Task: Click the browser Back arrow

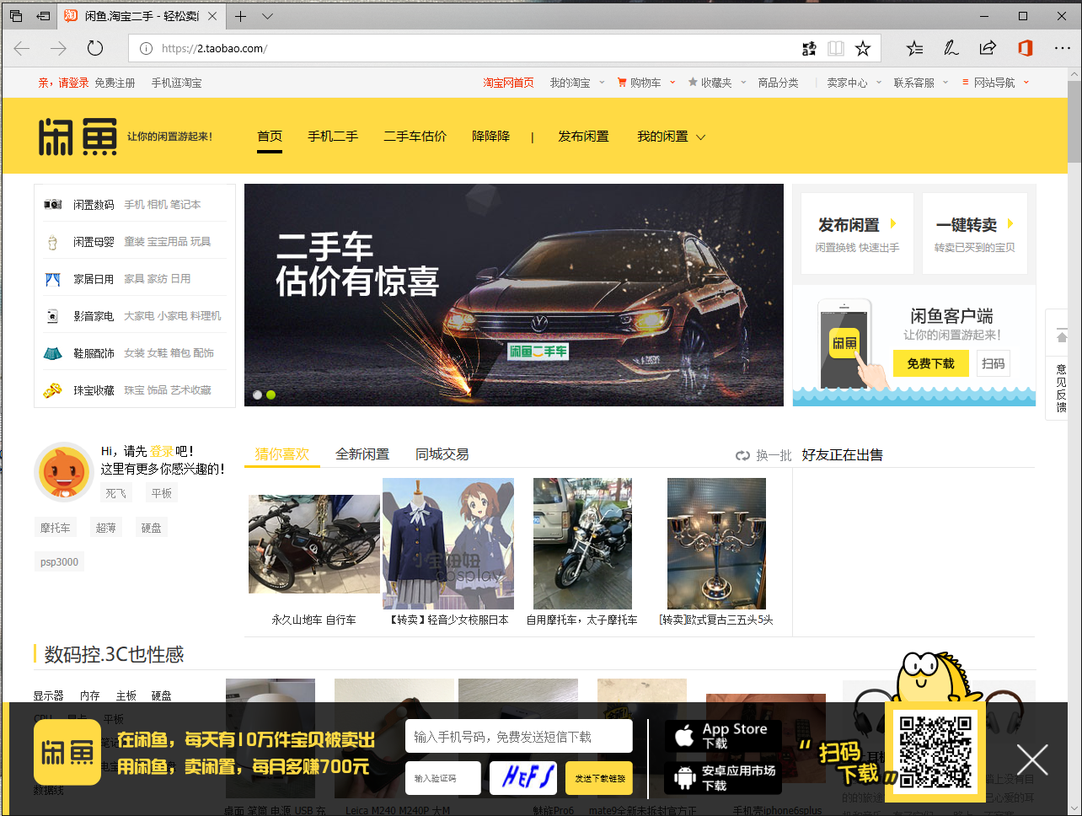Action: click(22, 49)
